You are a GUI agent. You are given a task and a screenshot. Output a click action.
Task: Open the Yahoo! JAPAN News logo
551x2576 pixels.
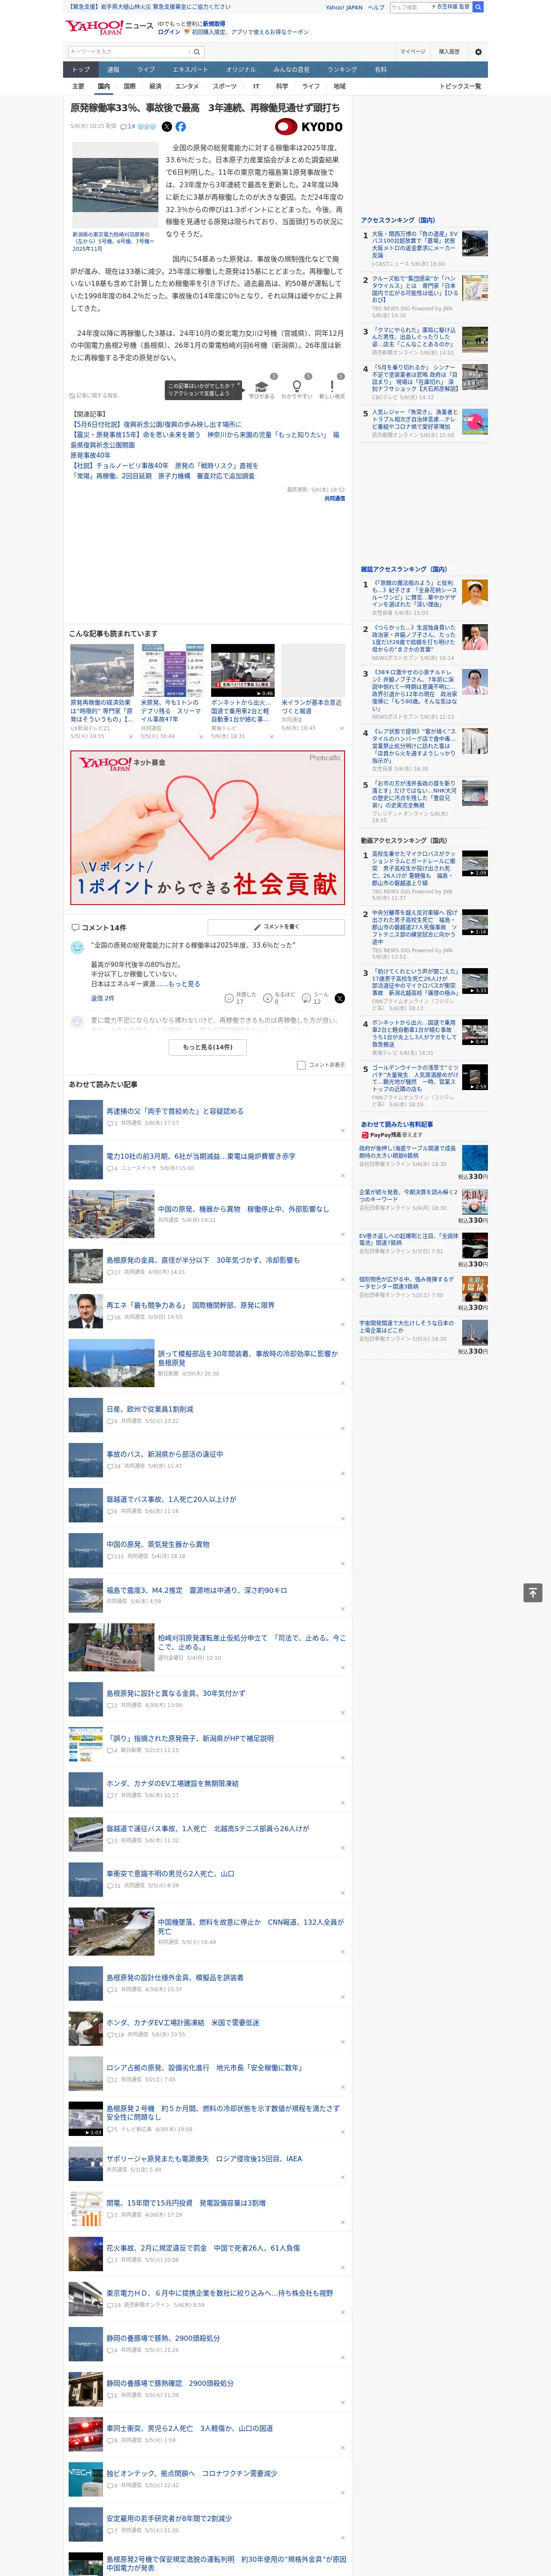tap(109, 27)
